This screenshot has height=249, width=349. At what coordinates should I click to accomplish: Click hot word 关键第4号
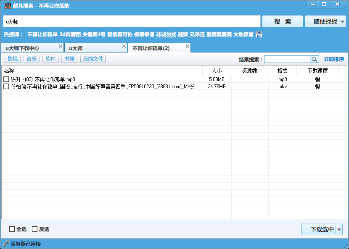(x=94, y=34)
